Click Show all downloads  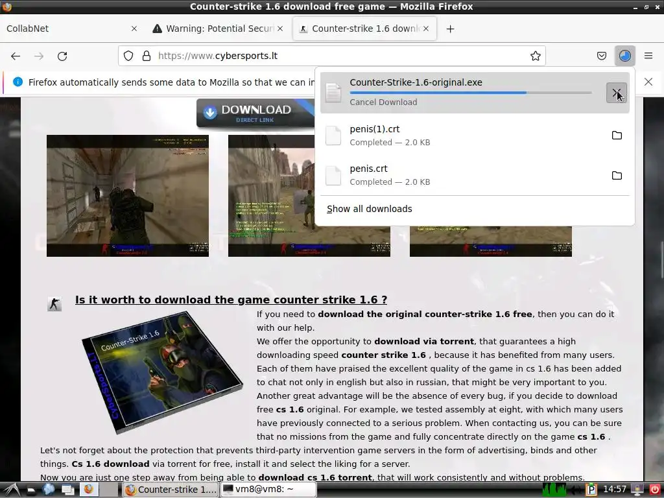(369, 209)
